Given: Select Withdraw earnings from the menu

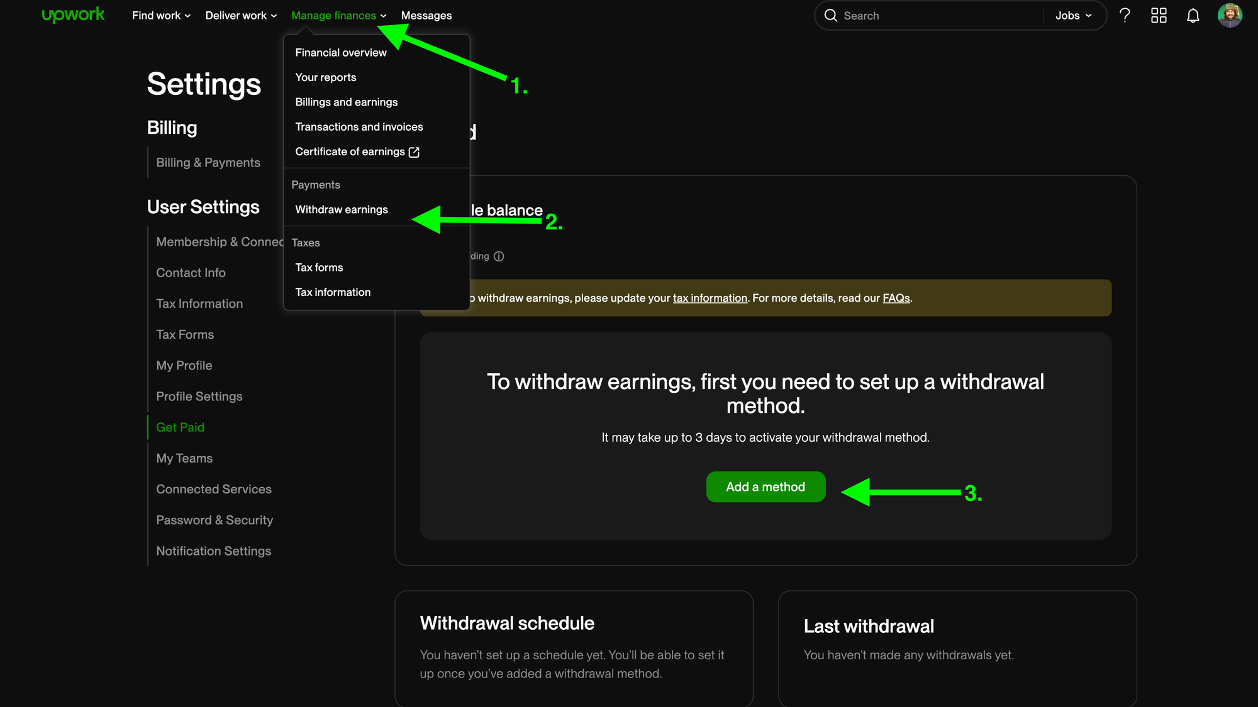Looking at the screenshot, I should click(342, 209).
